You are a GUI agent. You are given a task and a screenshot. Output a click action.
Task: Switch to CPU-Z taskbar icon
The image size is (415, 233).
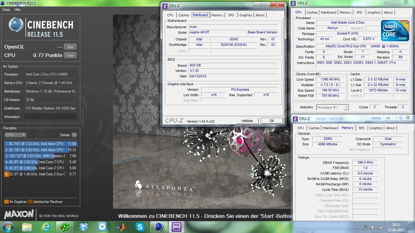point(176,227)
